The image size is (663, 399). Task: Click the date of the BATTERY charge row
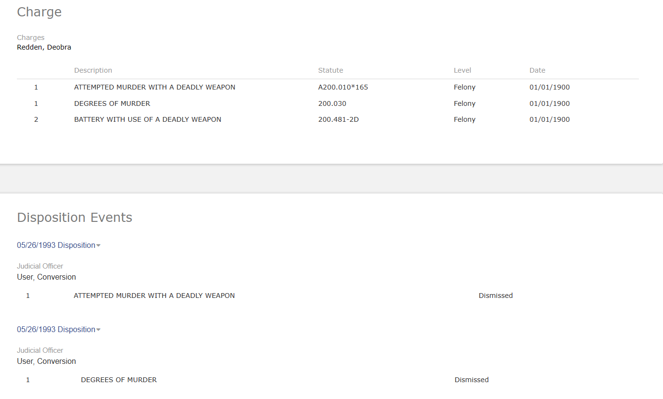[549, 119]
